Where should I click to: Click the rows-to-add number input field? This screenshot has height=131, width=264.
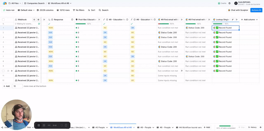coord(17,86)
